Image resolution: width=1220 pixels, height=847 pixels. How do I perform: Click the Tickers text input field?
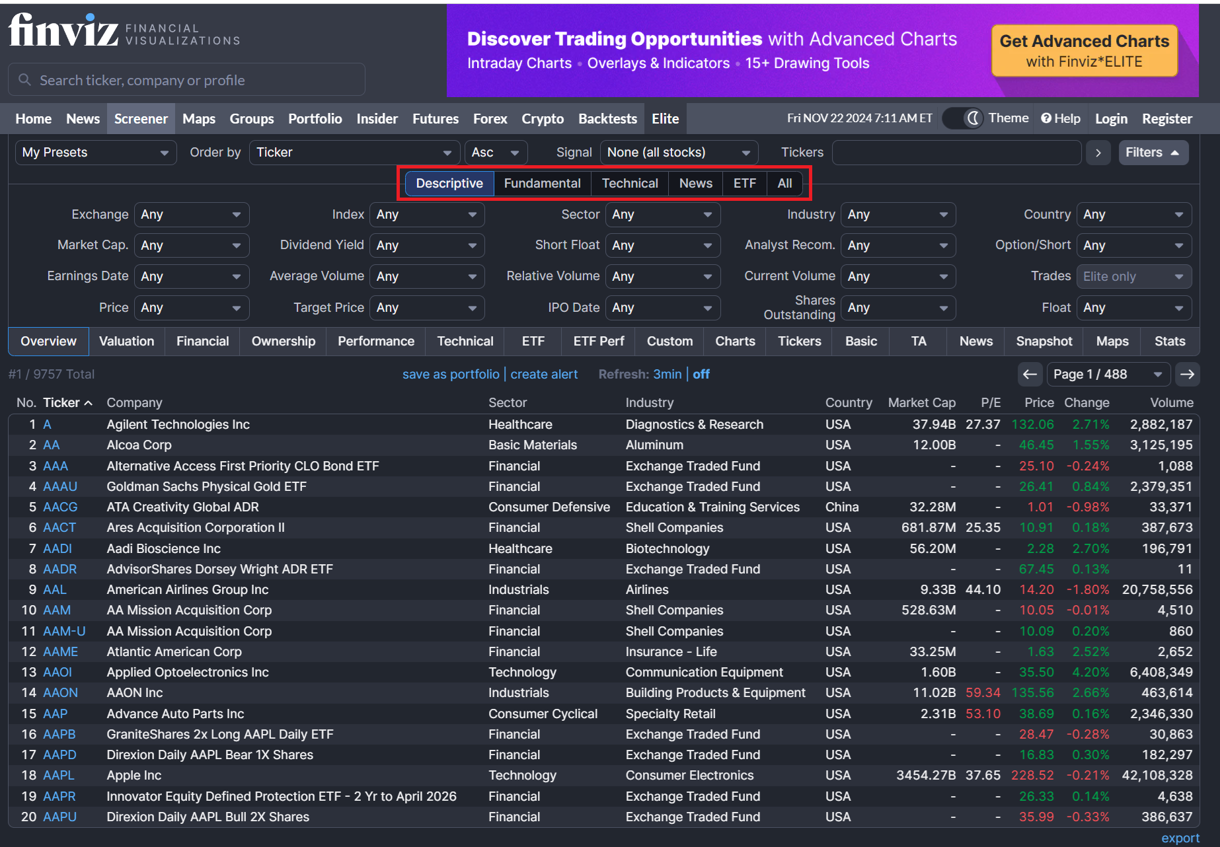click(956, 153)
